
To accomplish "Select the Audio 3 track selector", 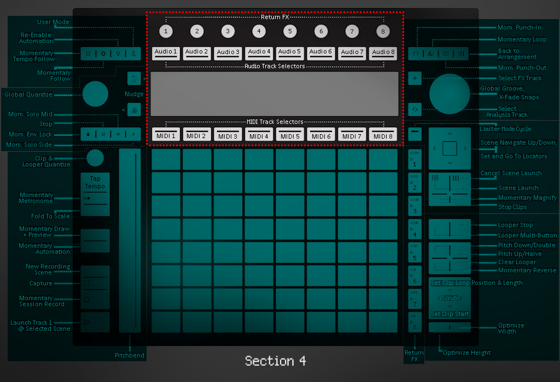I will [228, 52].
